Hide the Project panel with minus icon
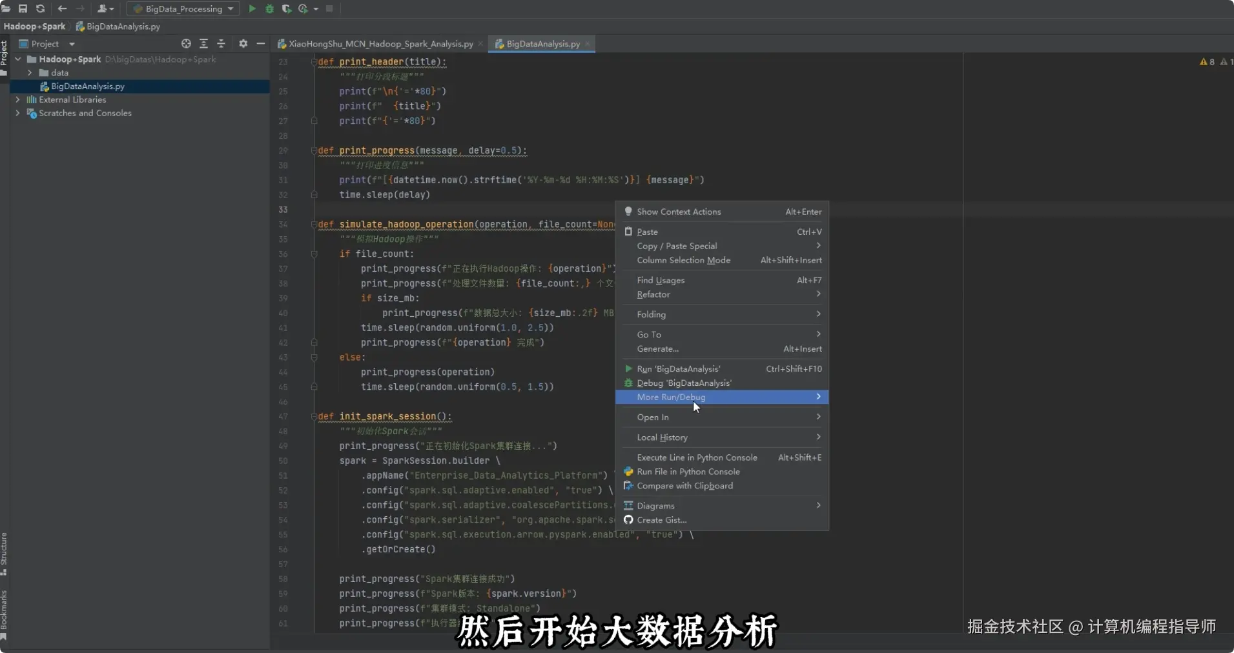Image resolution: width=1234 pixels, height=653 pixels. pyautogui.click(x=260, y=43)
